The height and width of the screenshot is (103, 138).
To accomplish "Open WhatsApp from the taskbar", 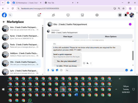I will 30,100.
